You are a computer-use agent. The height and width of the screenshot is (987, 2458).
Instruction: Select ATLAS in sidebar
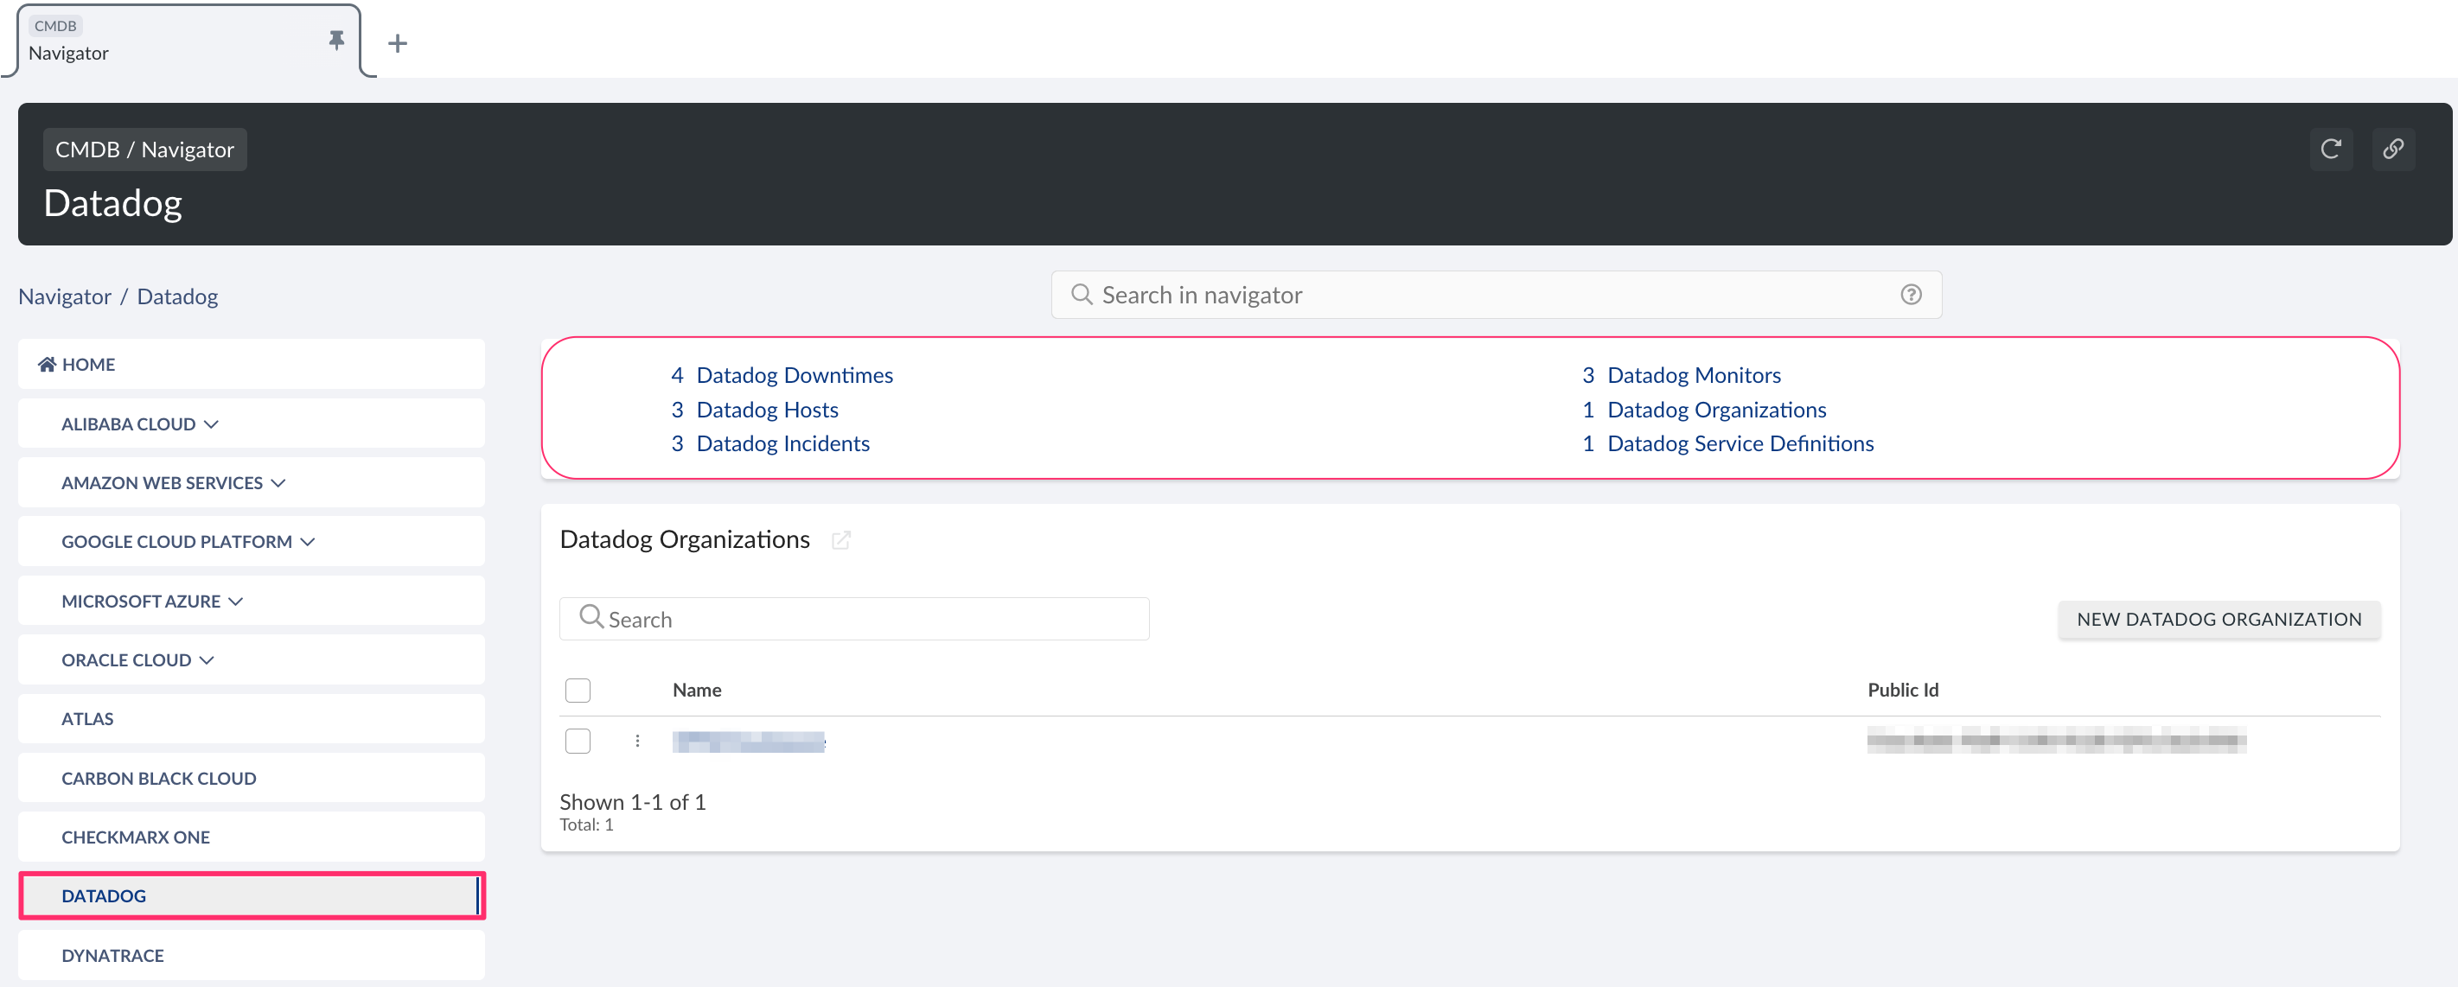click(251, 719)
